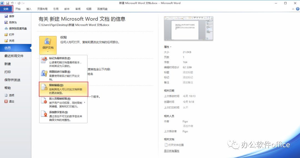
Task: Switch to the 开始 ribbon tab
Action: [18, 9]
